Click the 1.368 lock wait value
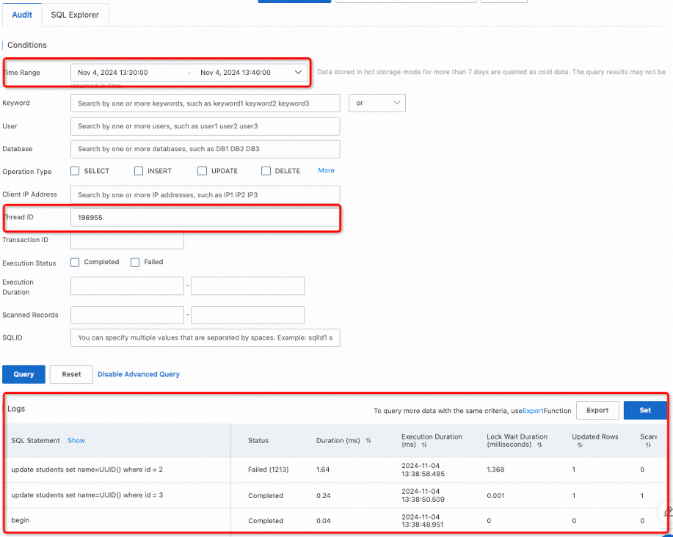 tap(495, 470)
